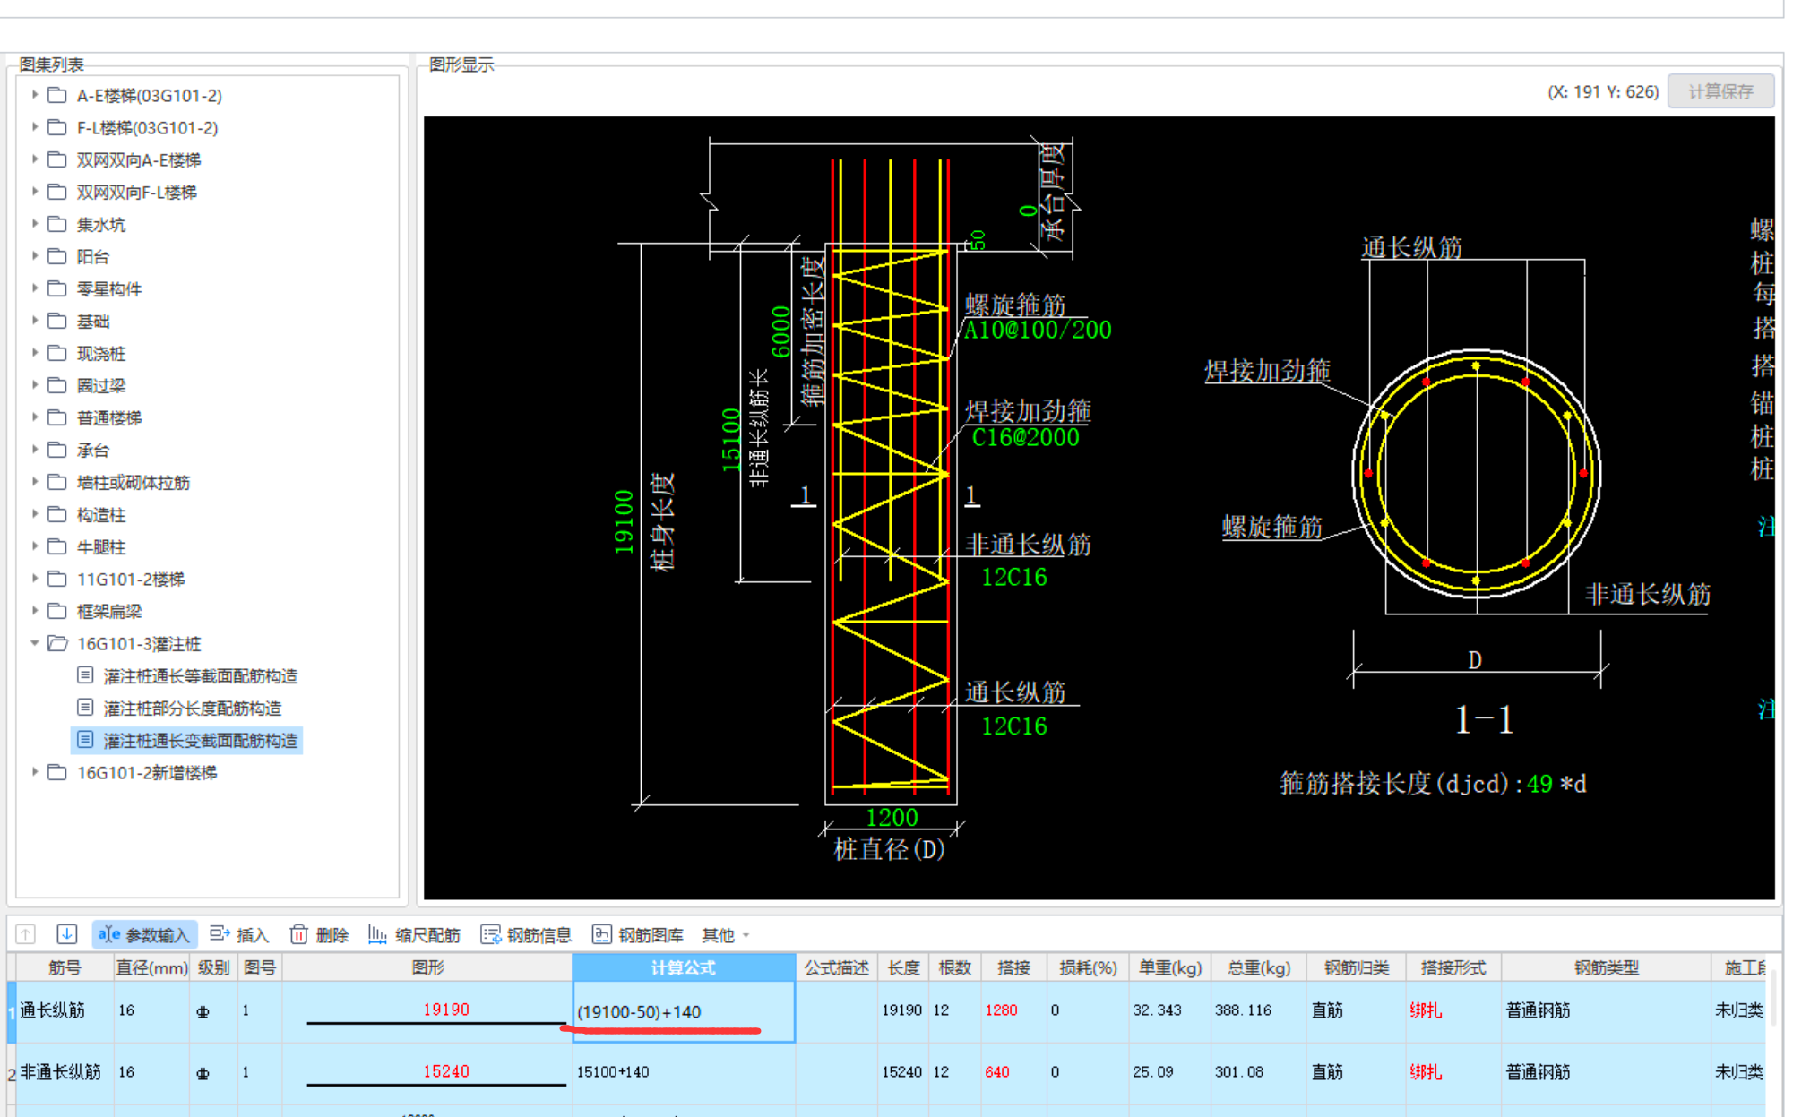Click the 计算公式 column header

(x=684, y=967)
